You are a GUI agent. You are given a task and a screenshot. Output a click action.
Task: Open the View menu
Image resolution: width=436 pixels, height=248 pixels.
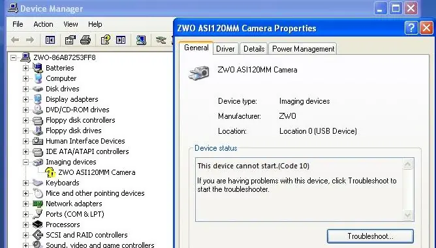[x=70, y=24]
